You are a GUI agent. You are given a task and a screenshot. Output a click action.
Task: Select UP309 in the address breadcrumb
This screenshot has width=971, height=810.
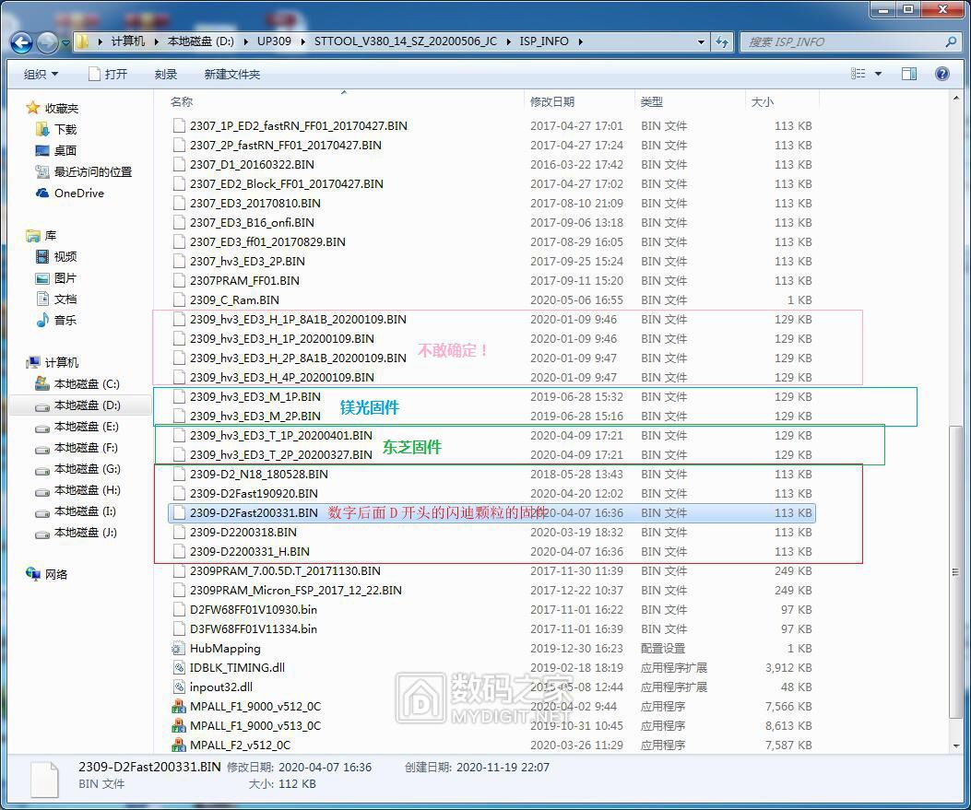[x=274, y=41]
